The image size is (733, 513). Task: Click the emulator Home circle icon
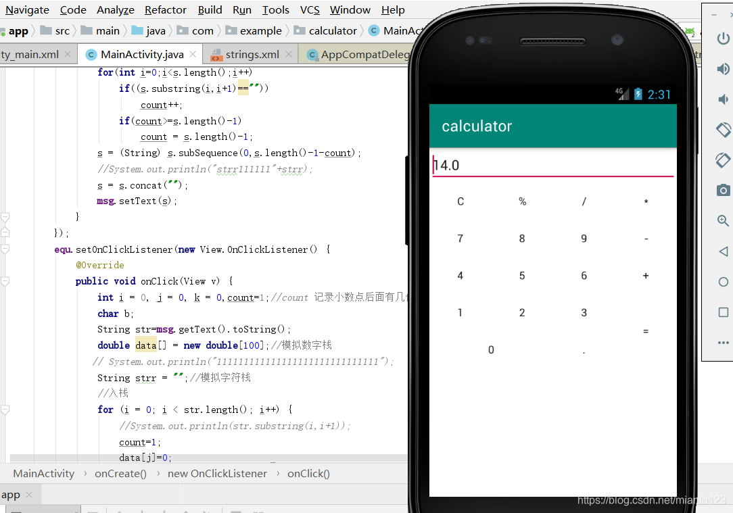[723, 282]
